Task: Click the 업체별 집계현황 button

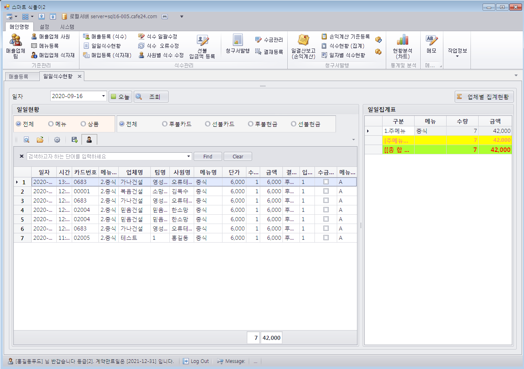Action: (x=484, y=97)
